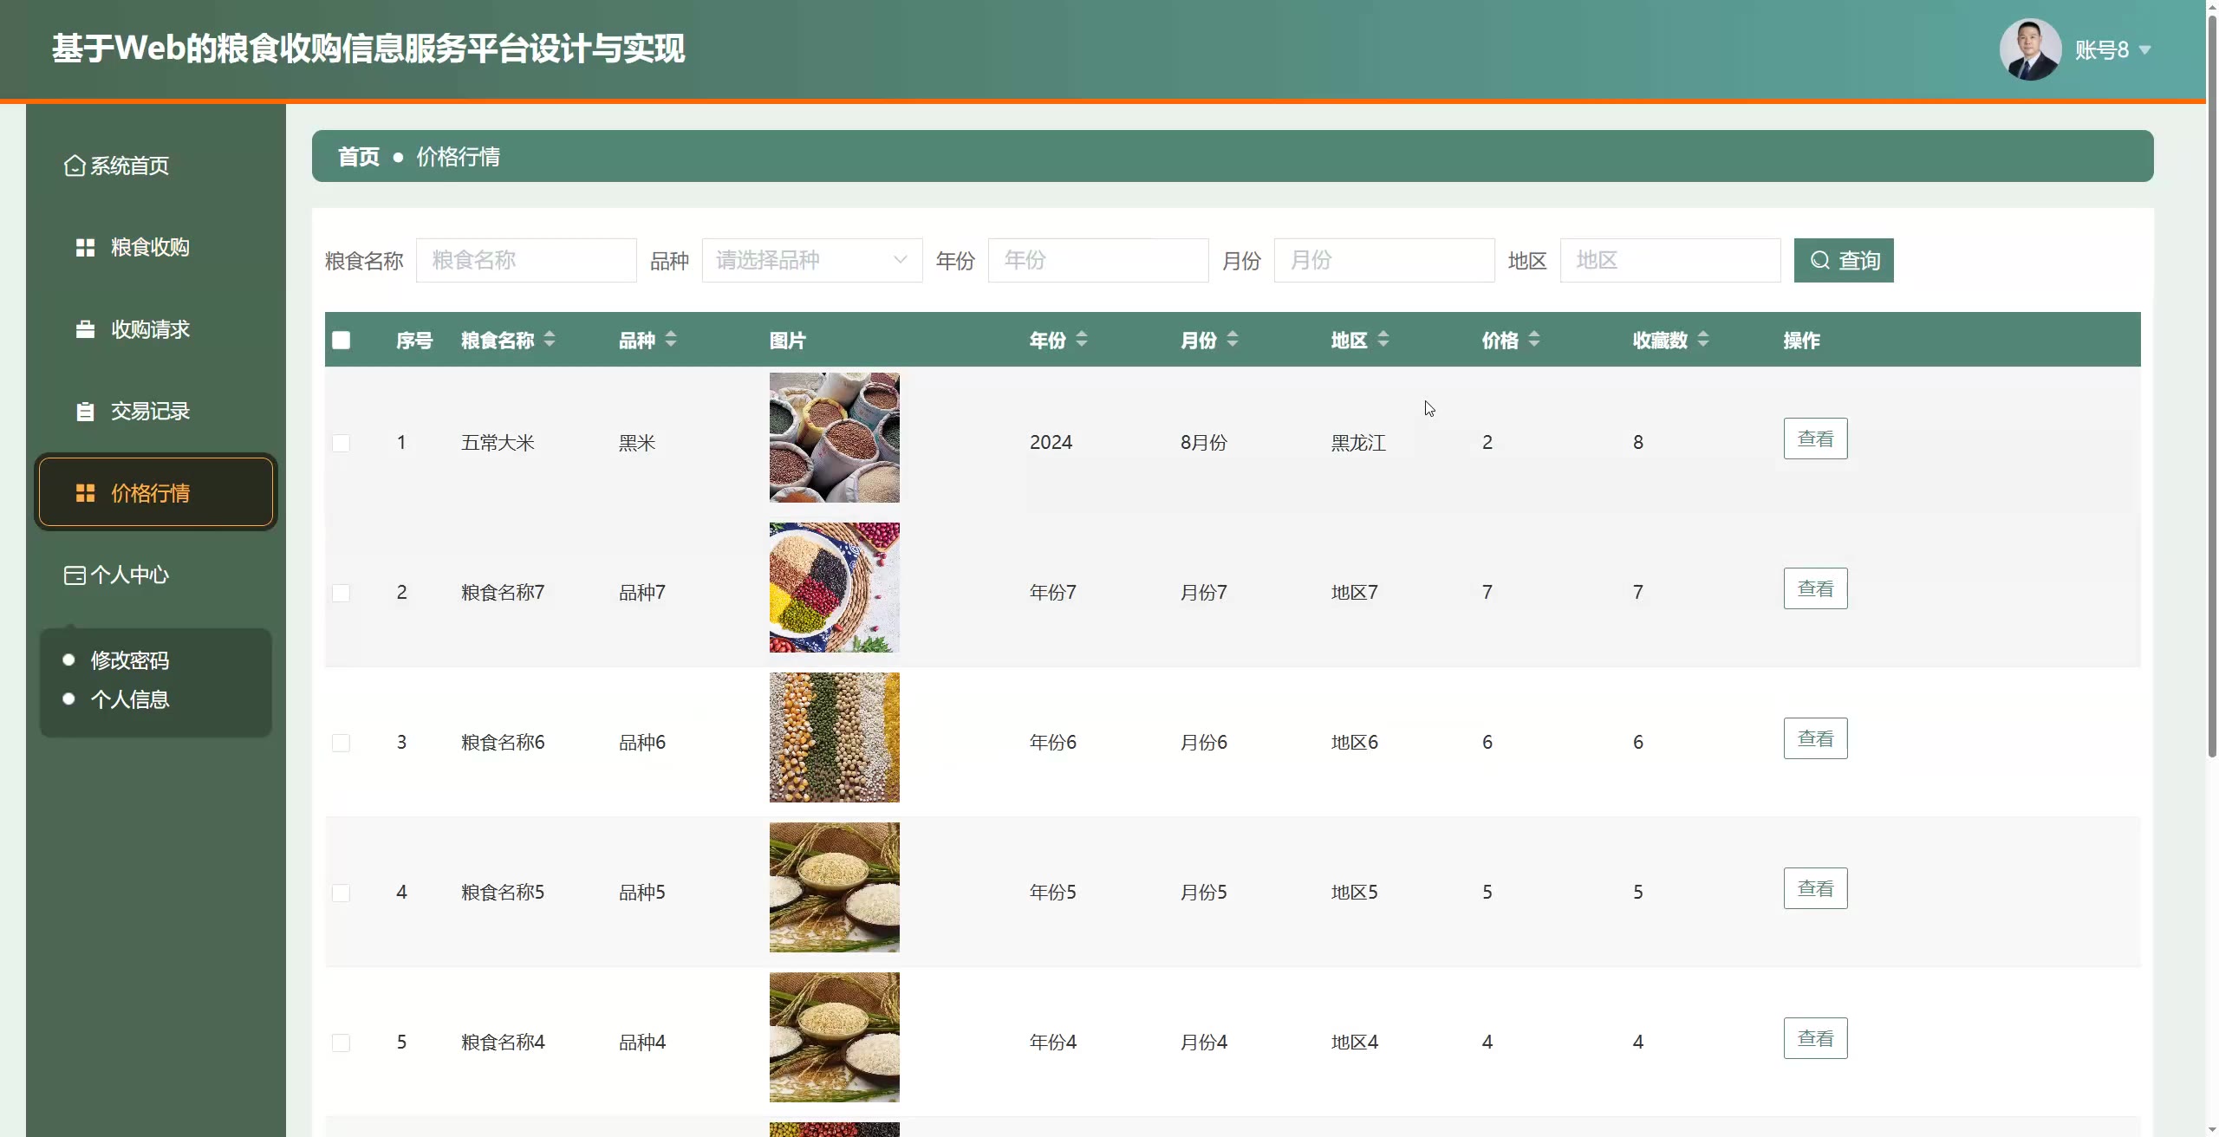Click the home icon beside 系统首页
This screenshot has height=1137, width=2219.
click(x=75, y=166)
